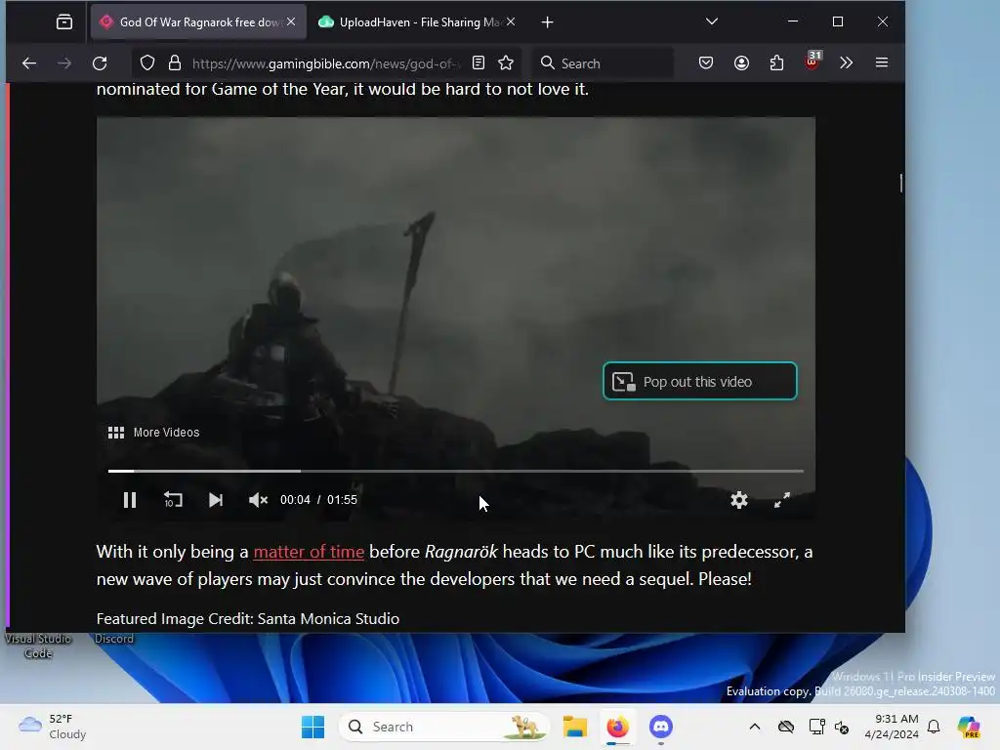
Task: Expand the list all tabs chevron
Action: (x=712, y=21)
